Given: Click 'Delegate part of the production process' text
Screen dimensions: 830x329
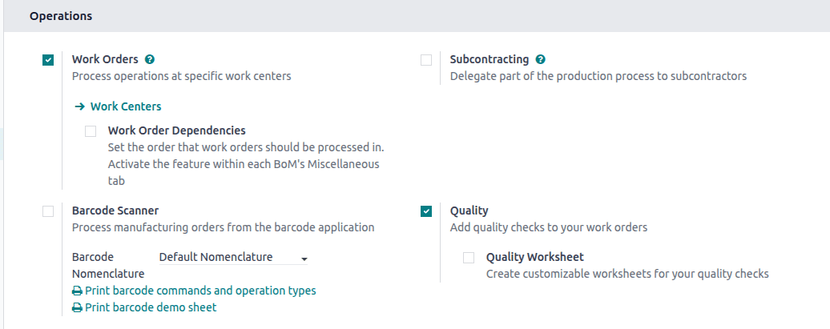Looking at the screenshot, I should pos(598,76).
